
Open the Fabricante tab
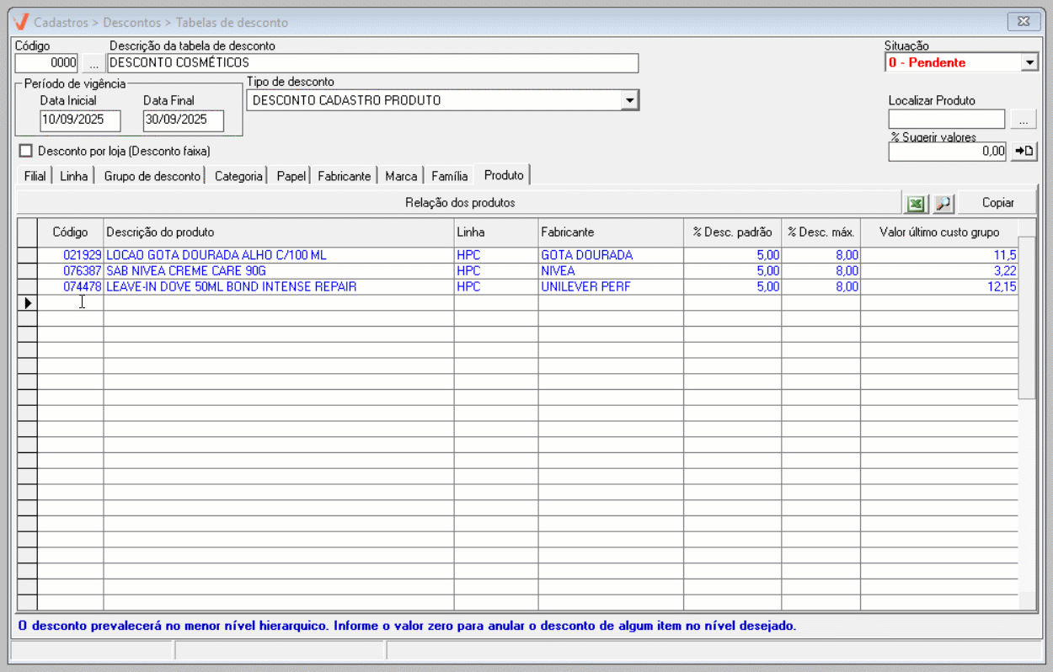[x=344, y=176]
